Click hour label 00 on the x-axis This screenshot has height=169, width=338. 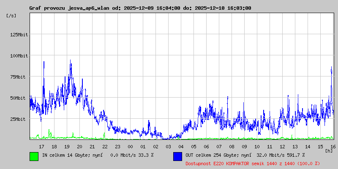pyautogui.click(x=130, y=147)
